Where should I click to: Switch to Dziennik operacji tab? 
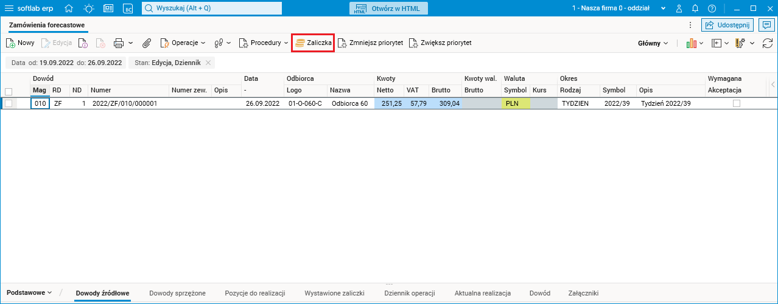click(410, 293)
